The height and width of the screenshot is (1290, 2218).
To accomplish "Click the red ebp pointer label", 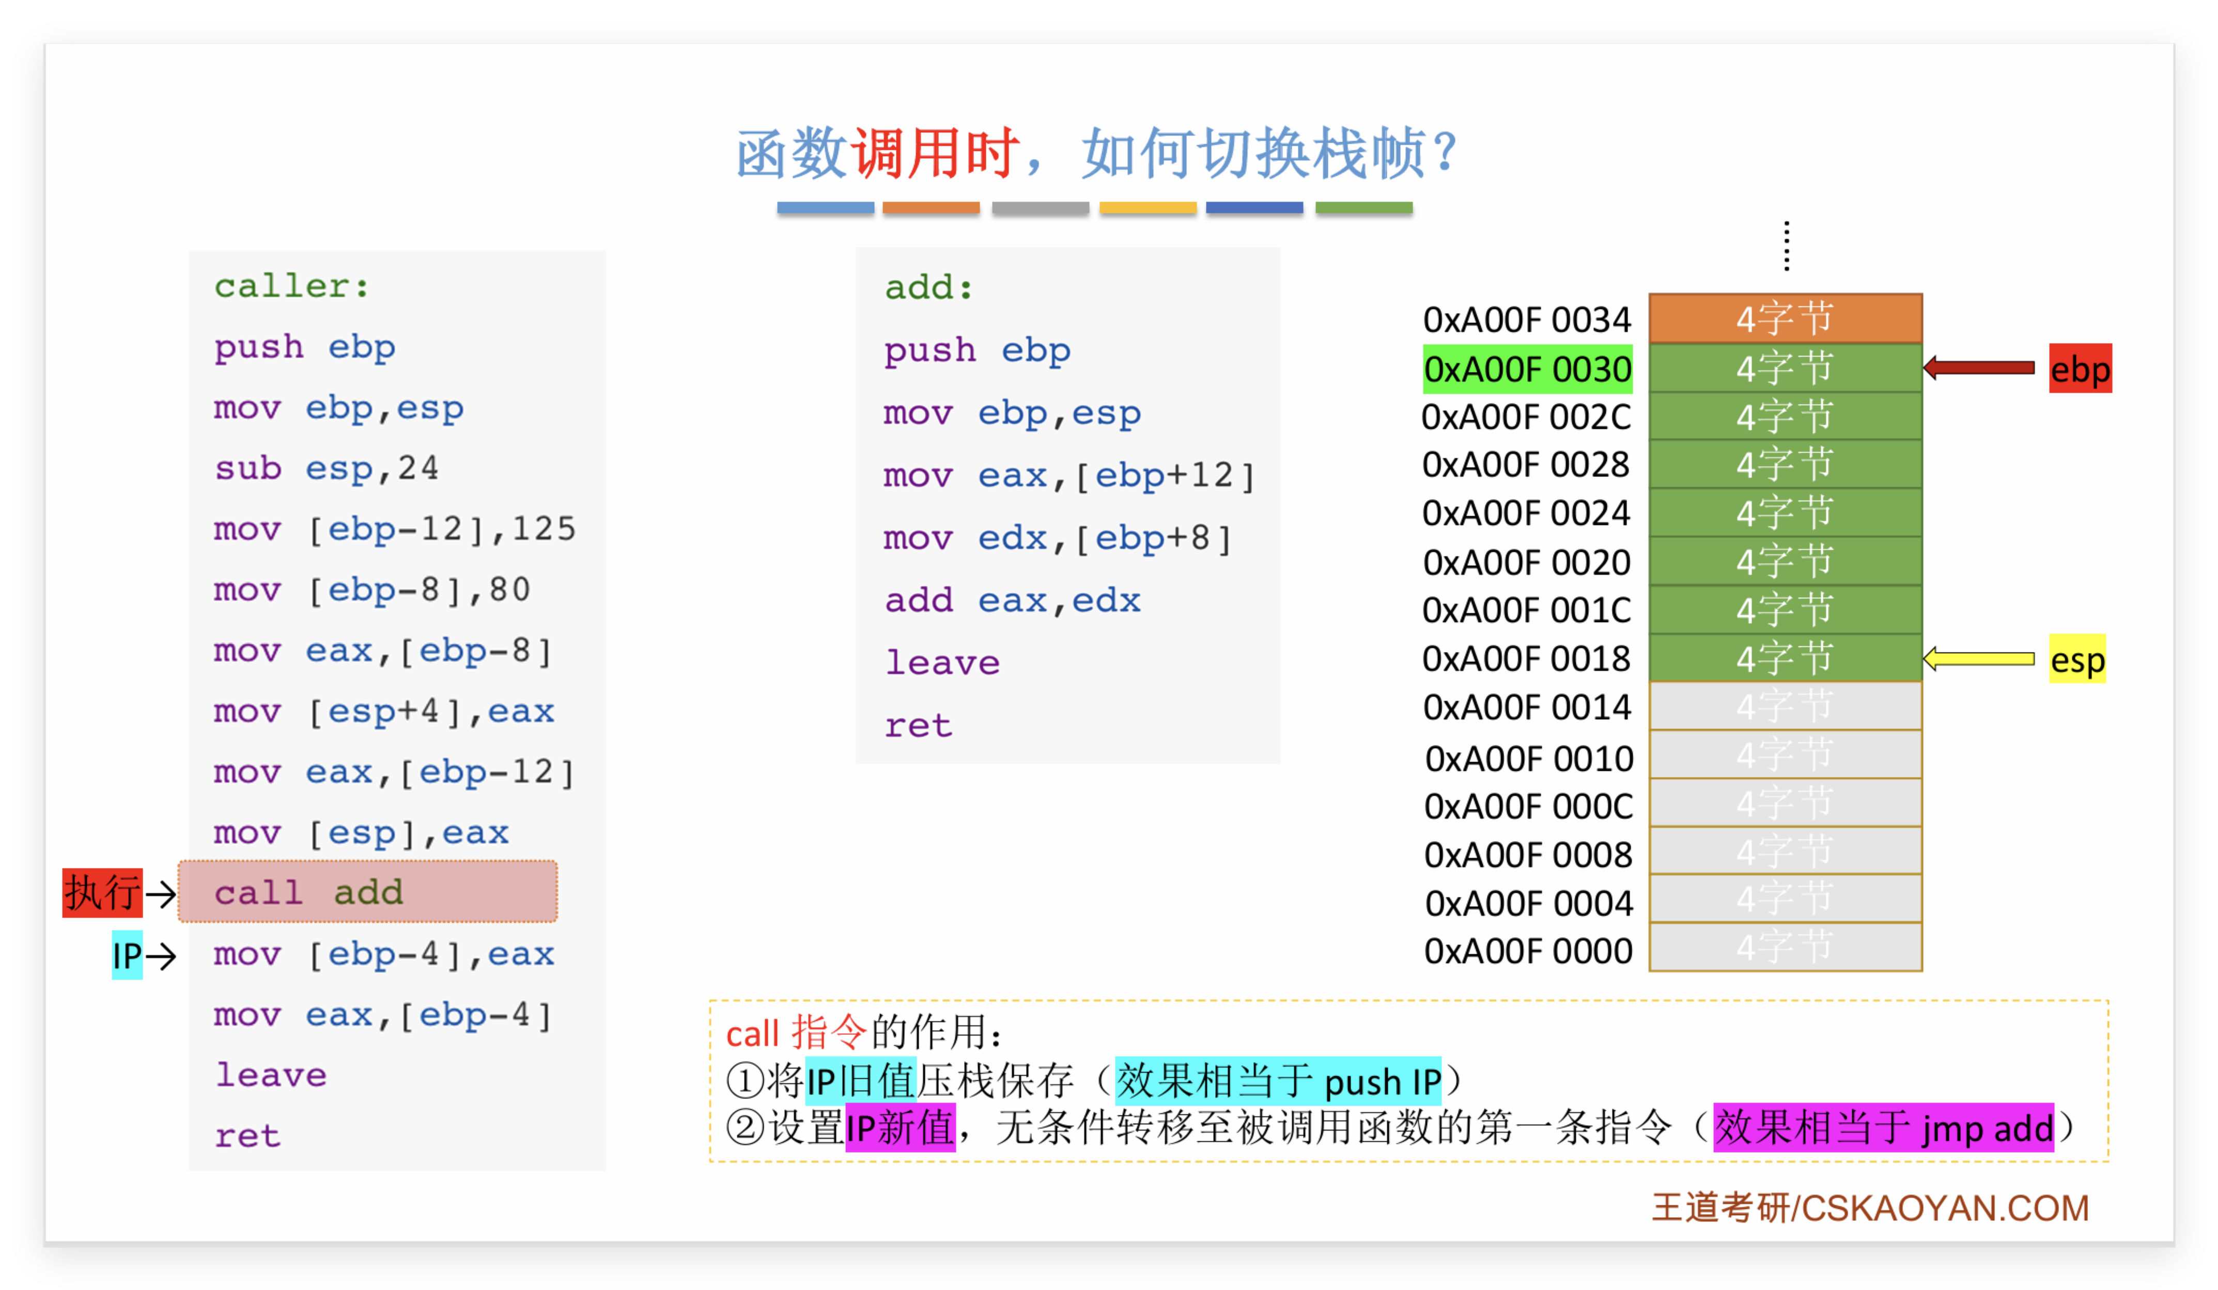I will (2081, 368).
